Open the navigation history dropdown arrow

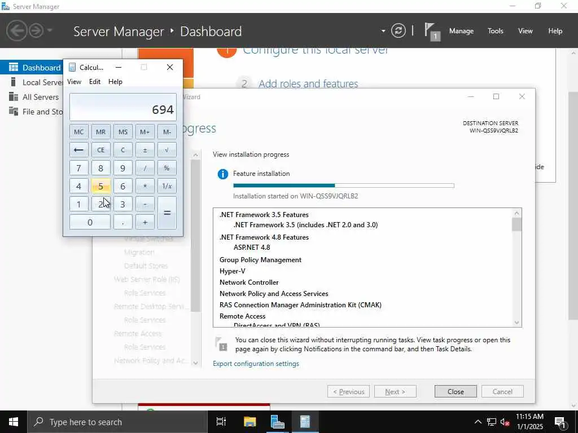click(50, 30)
